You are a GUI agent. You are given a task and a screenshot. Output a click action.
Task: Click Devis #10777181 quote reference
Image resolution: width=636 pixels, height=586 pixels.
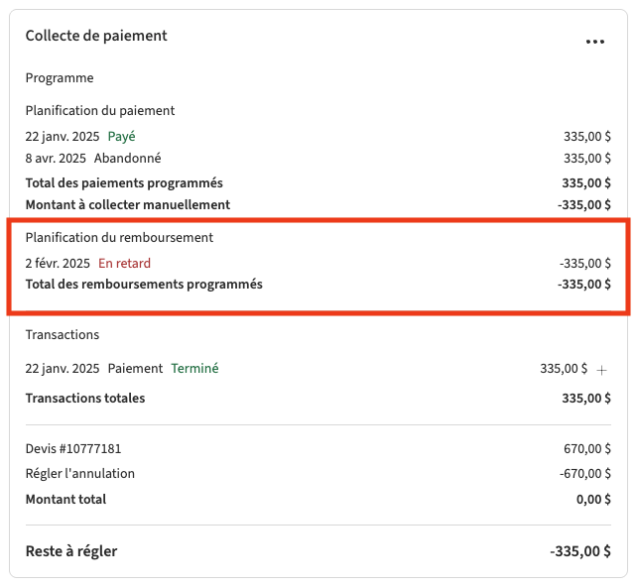[x=73, y=449]
